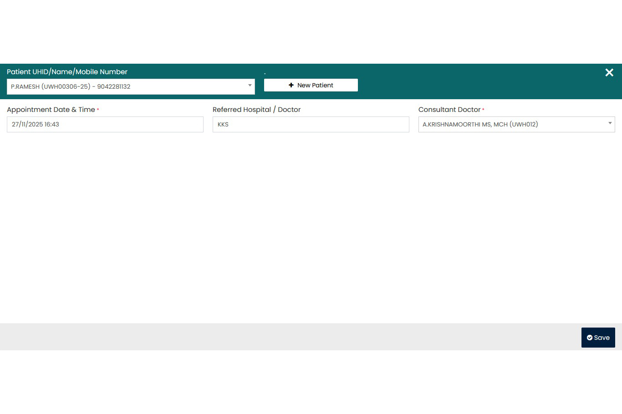Click the Patient UHID/Name/Mobile Number label
The image size is (622, 414).
click(67, 72)
